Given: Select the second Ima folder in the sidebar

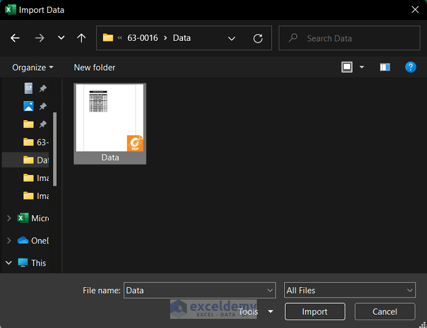Looking at the screenshot, I should (35, 196).
